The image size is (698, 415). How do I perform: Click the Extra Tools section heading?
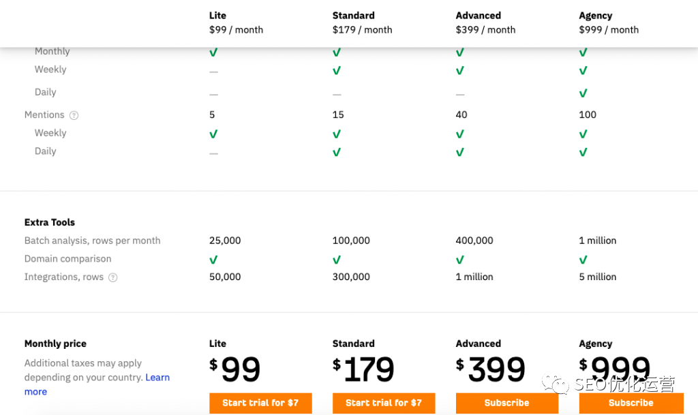tap(50, 222)
